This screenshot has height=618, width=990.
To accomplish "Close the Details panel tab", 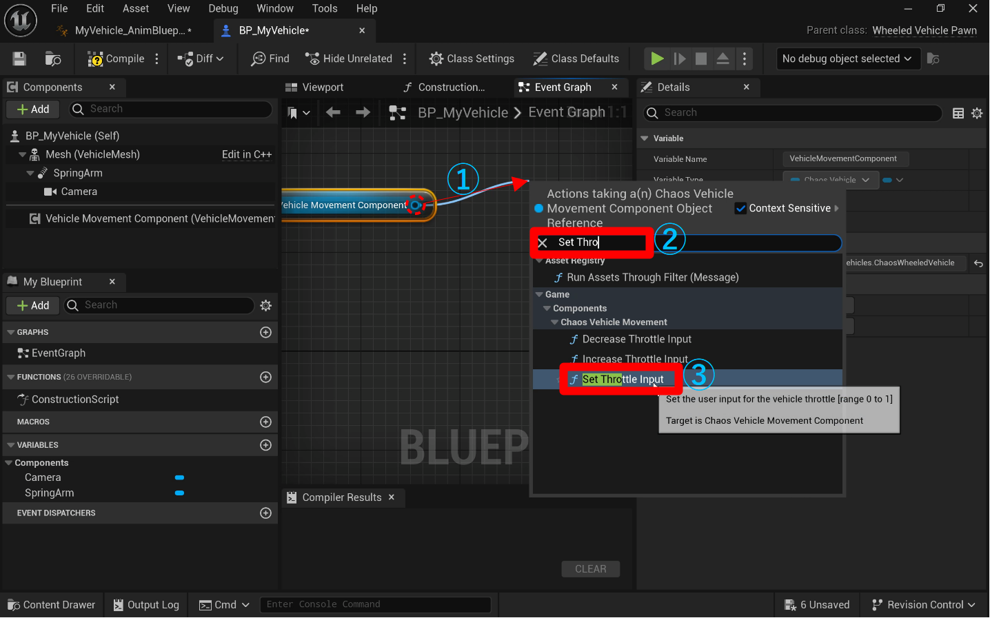I will [x=746, y=87].
